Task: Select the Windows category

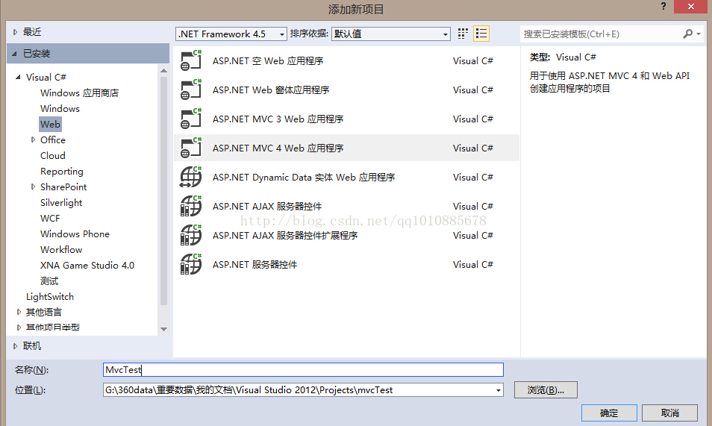Action: (60, 108)
